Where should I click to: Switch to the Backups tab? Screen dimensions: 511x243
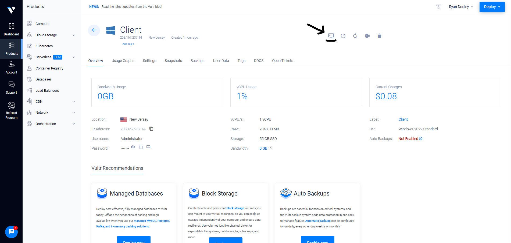pyautogui.click(x=198, y=61)
